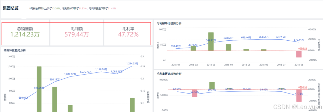Select the 950.13万 data label on sales chart
This screenshot has height=112, width=323.
point(55,79)
